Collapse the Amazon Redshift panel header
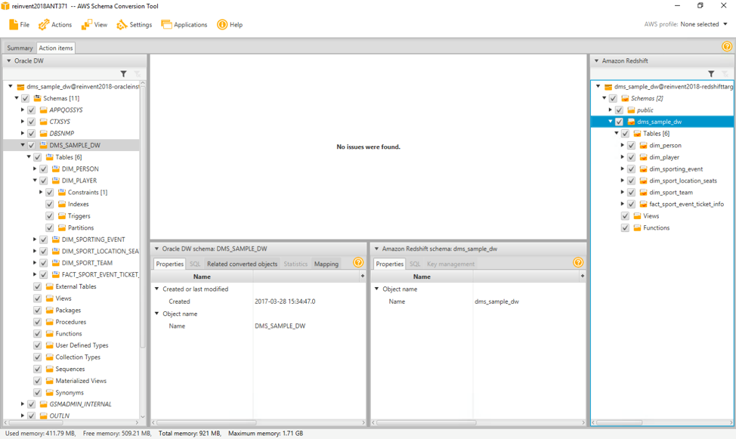Screen dimensions: 736x439 pos(596,60)
